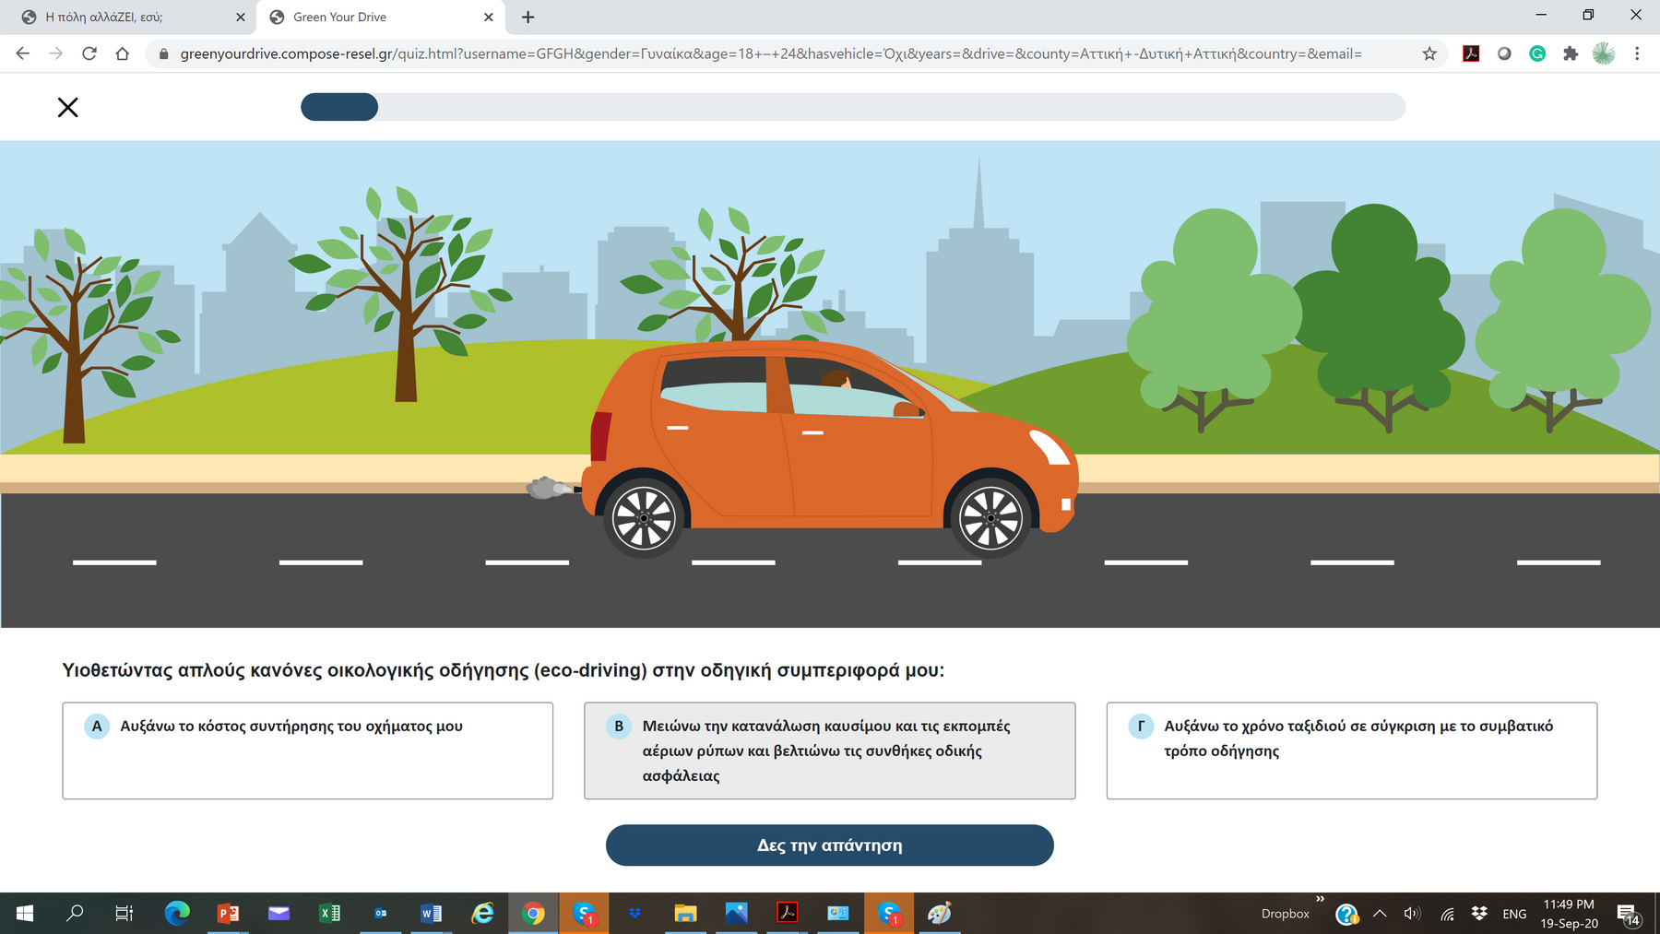Image resolution: width=1660 pixels, height=934 pixels.
Task: Open the Extensions puzzle menu
Action: [1571, 53]
